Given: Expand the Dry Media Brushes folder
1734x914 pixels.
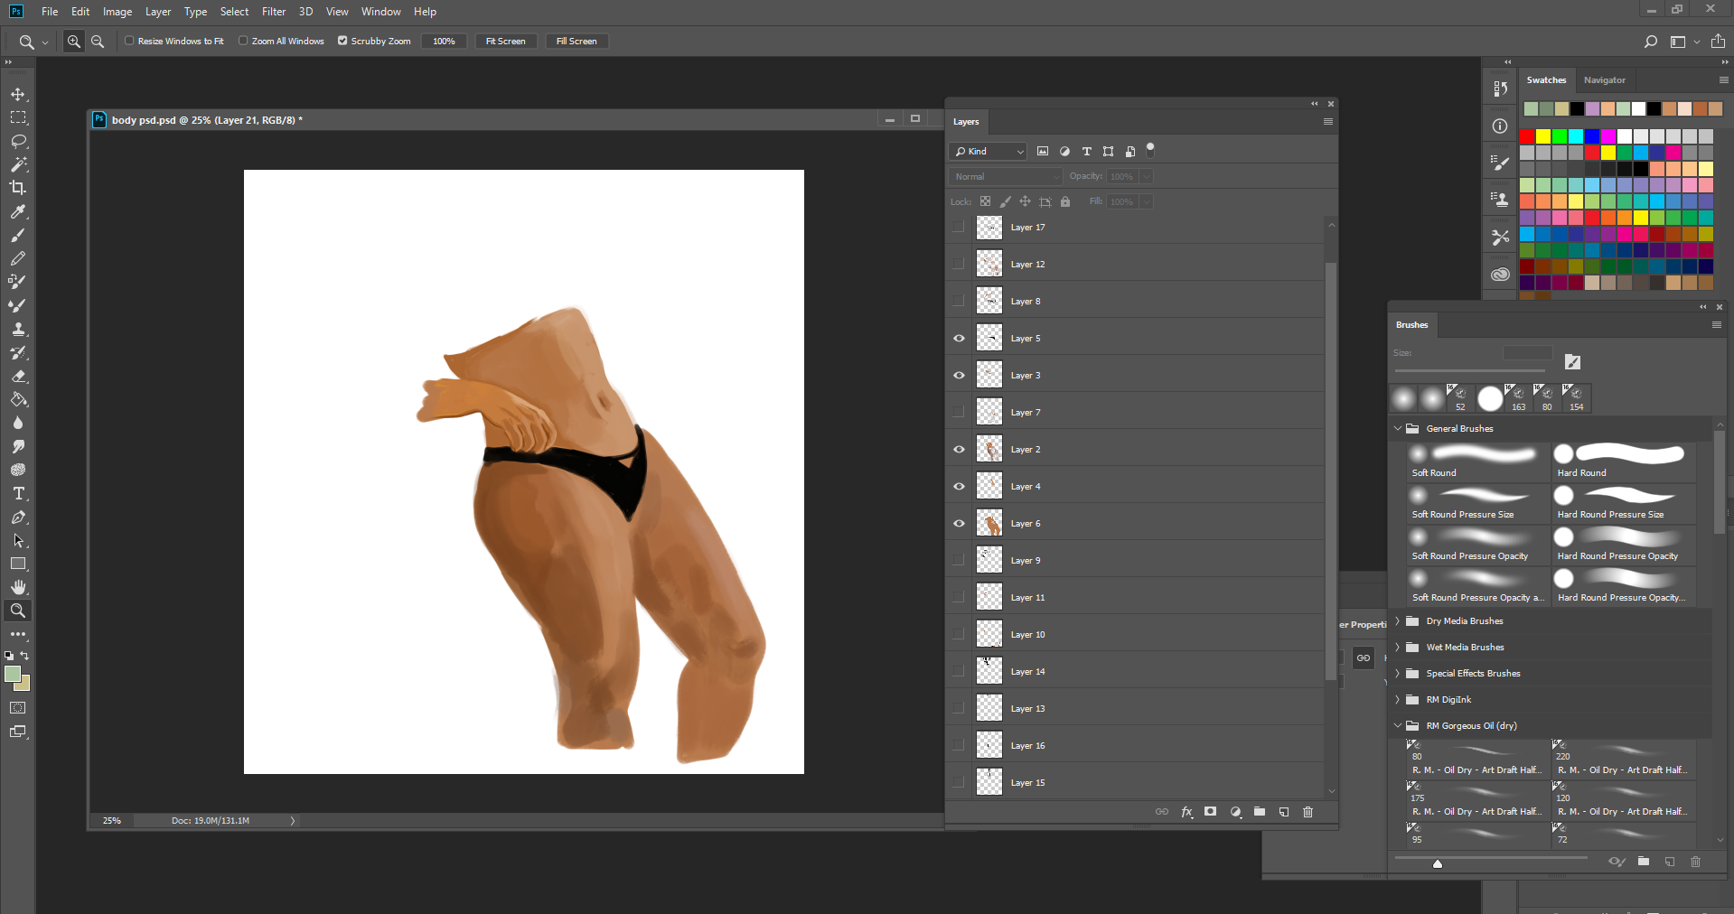Looking at the screenshot, I should [1399, 620].
